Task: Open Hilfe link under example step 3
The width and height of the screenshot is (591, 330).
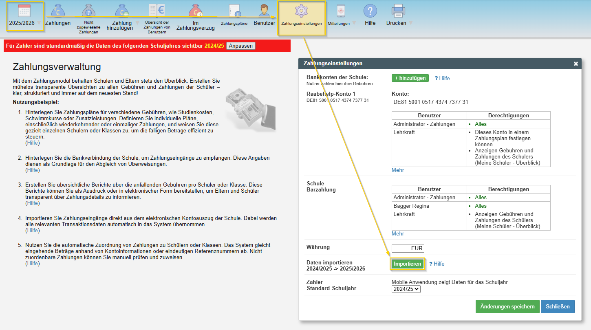Action: [x=33, y=203]
